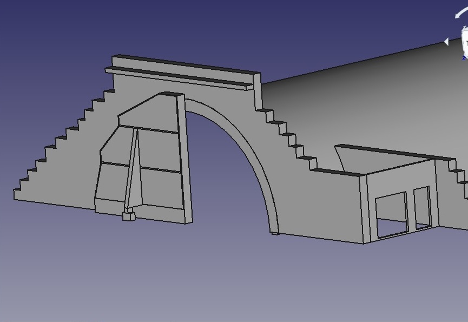Select the top parapet slab above the arch
This screenshot has height=322, width=468.
coord(184,64)
